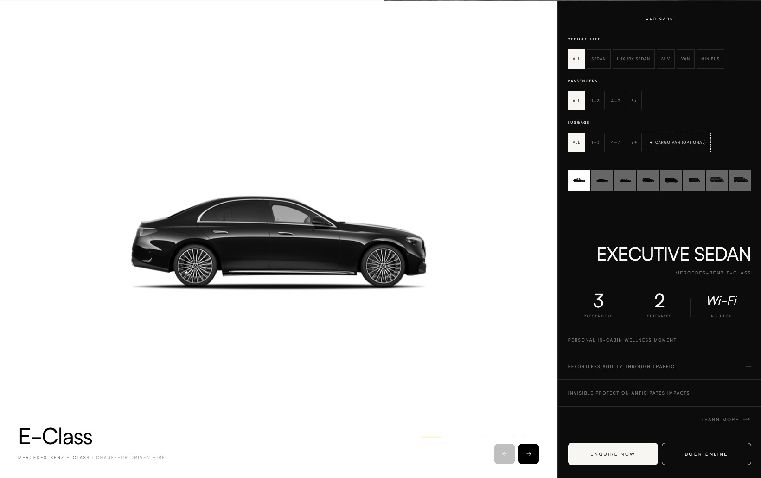Jump to slide two via the carousel indicator
Screen dimensions: 761x478
tap(450, 437)
